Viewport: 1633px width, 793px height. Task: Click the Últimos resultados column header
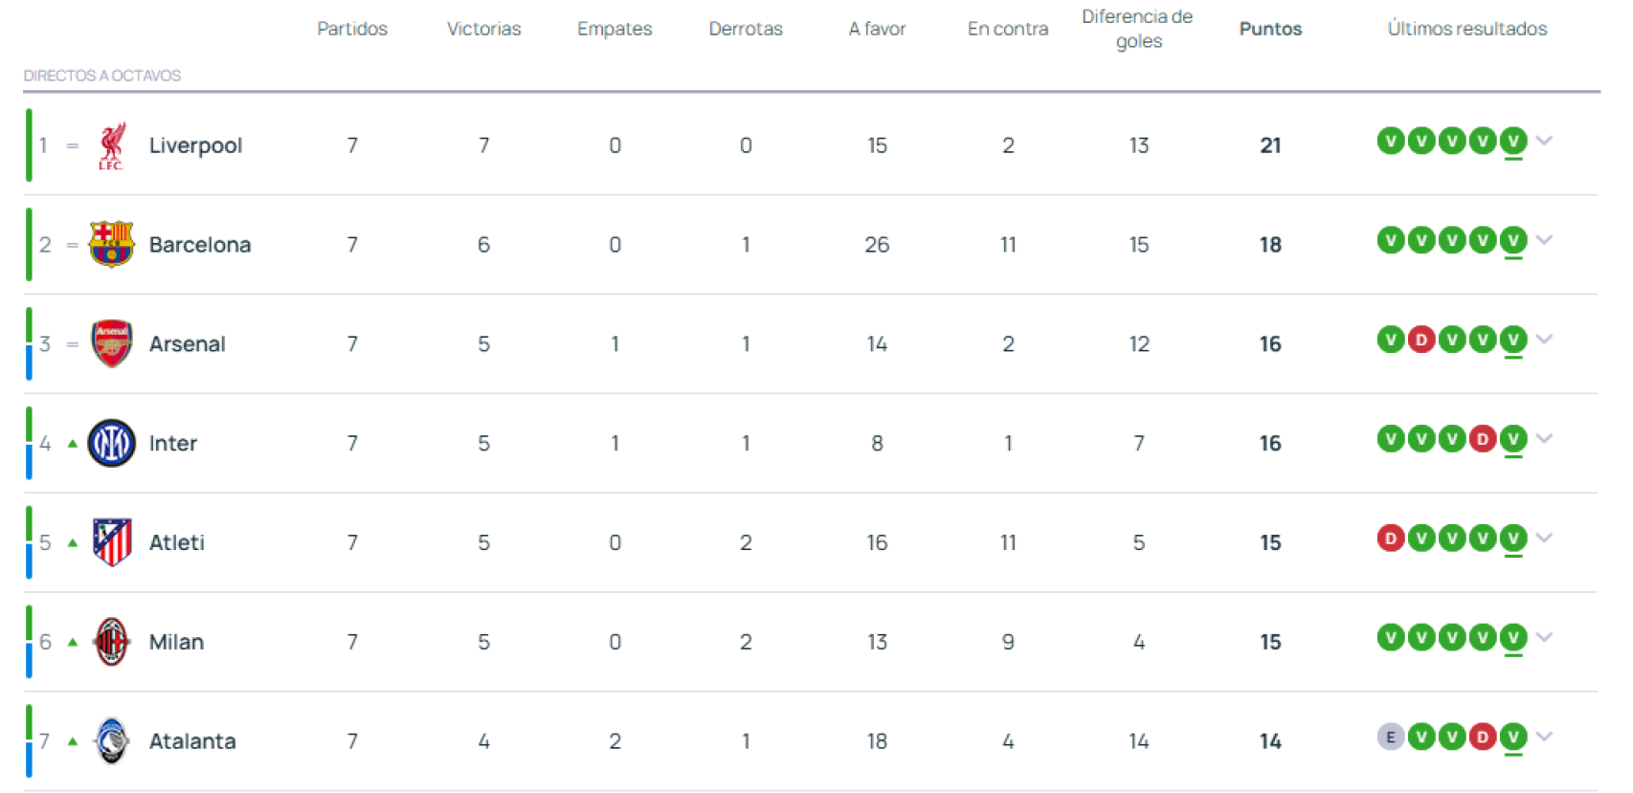pos(1467,29)
